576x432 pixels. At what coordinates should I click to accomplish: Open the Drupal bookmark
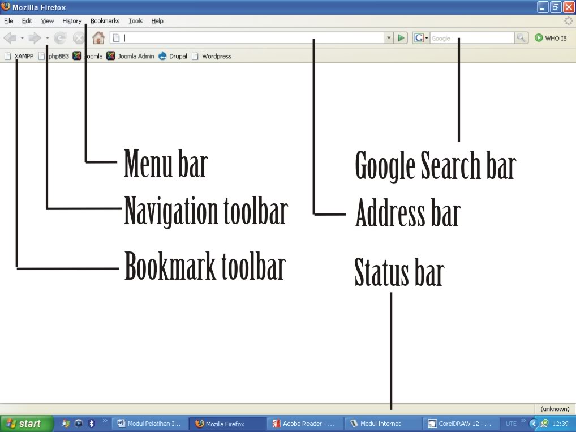[173, 56]
